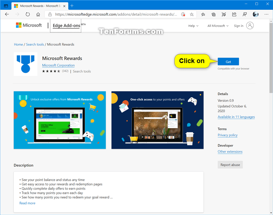The height and width of the screenshot is (215, 273).
Task: Click the Microsoft logo
Action: point(29,25)
